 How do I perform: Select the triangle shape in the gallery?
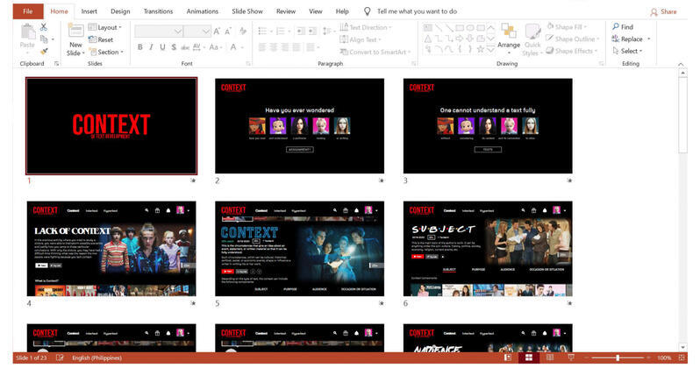point(428,39)
